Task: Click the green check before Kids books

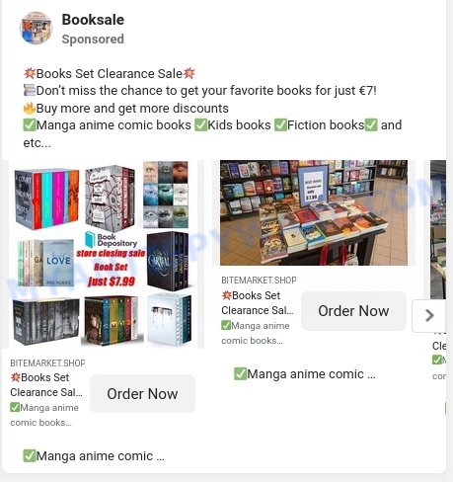Action: coord(200,125)
